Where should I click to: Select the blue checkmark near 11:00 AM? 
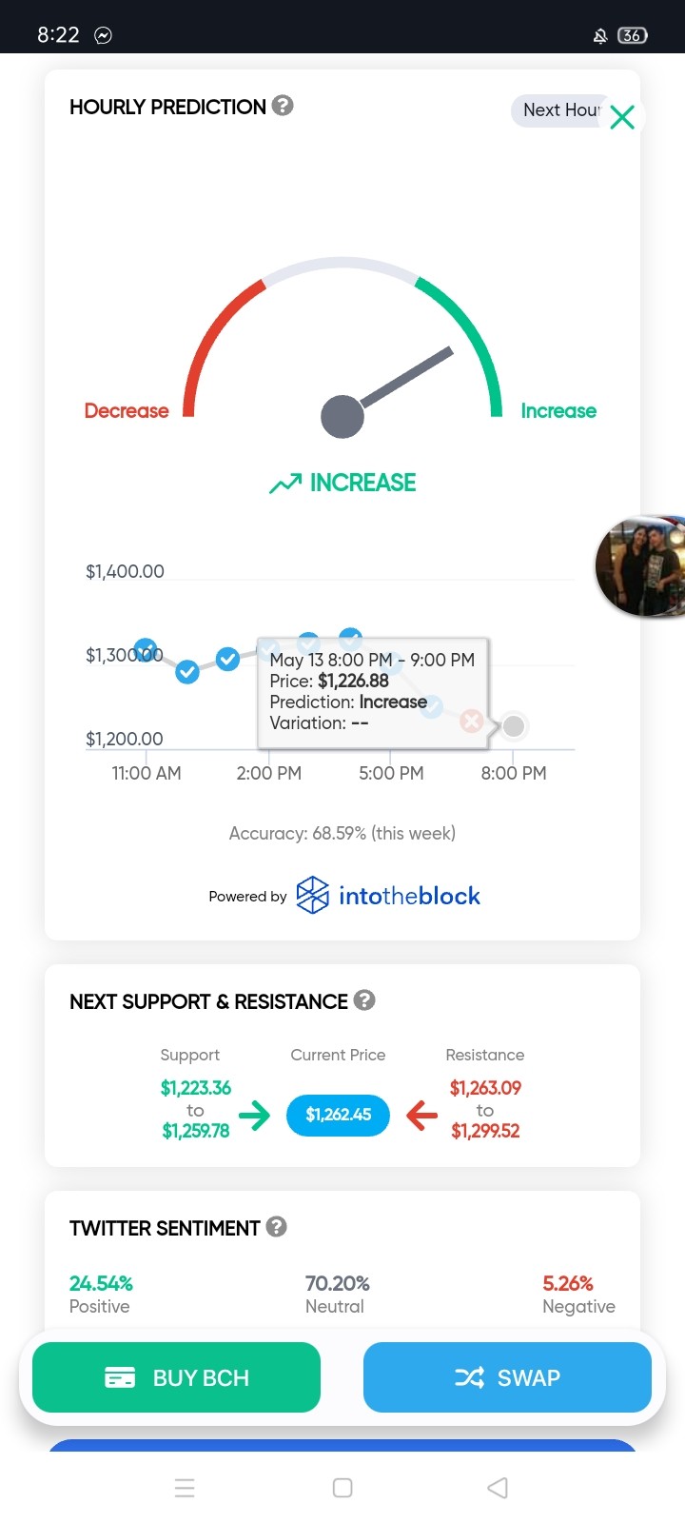146,649
